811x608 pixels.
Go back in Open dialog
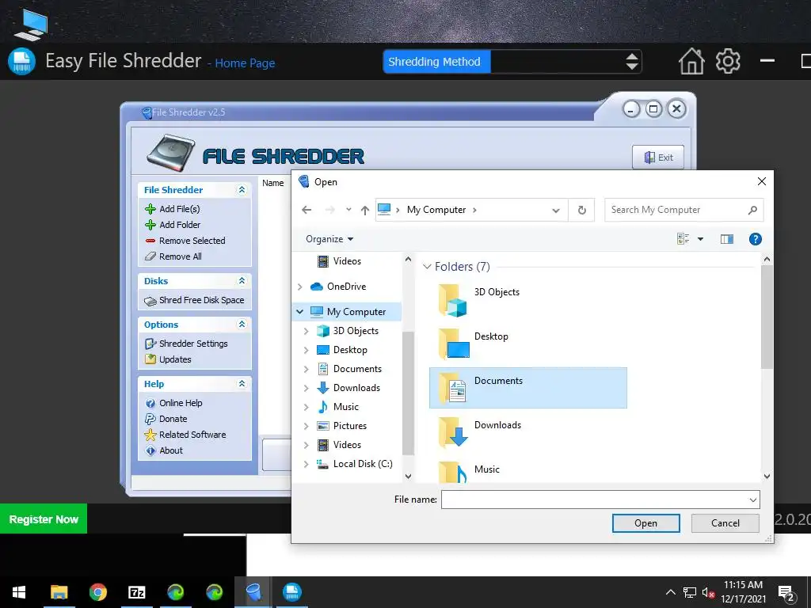(307, 210)
